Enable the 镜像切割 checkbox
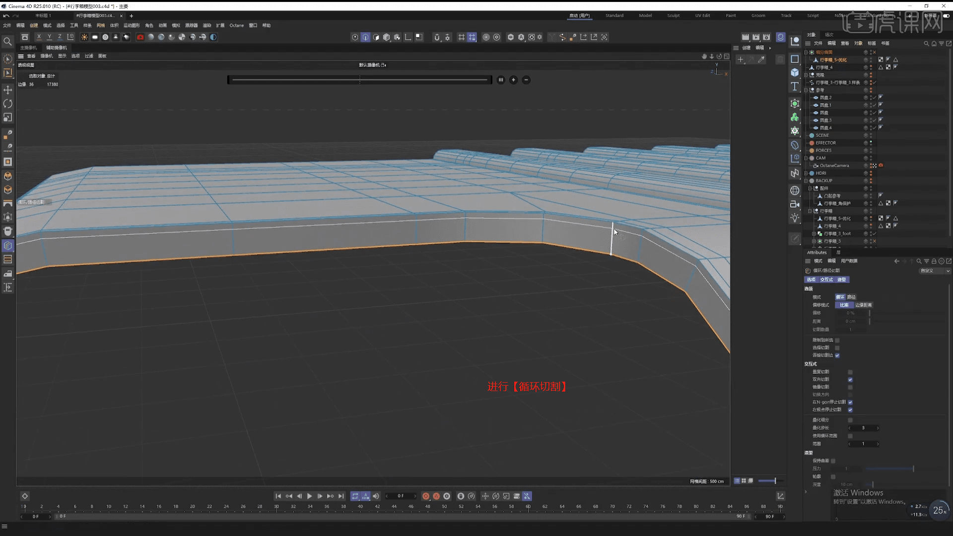This screenshot has width=953, height=536. coord(850,387)
